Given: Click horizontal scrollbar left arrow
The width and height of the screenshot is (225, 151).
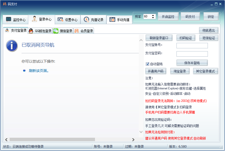Looking at the screenshot, I should coord(6,140).
